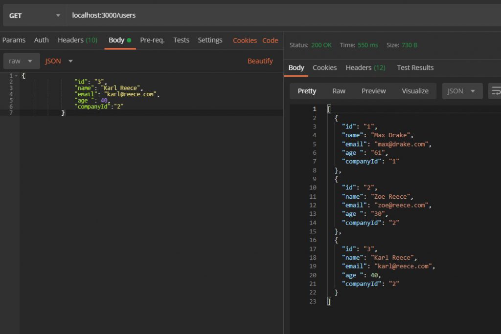Viewport: 501px width, 334px height.
Task: Open the response Test Results tab
Action: pyautogui.click(x=415, y=67)
